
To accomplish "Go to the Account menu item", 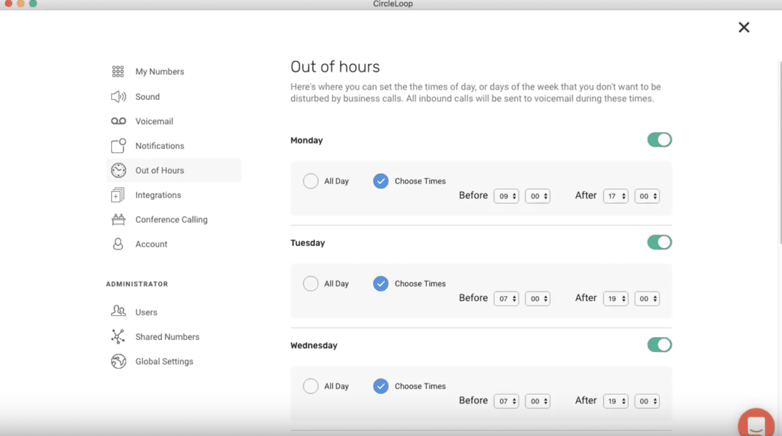I will [151, 244].
